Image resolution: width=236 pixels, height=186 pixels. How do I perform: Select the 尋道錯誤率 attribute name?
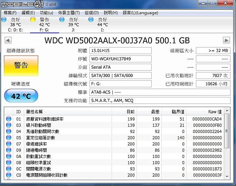point(36,144)
